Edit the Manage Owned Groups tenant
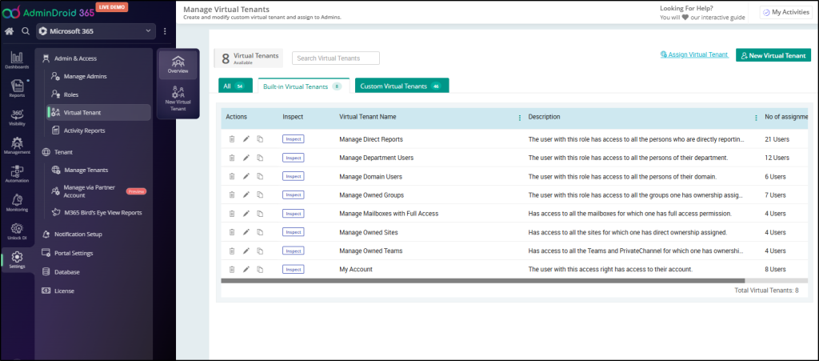819x361 pixels. click(246, 195)
